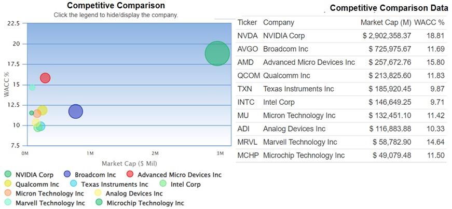Viewport: 452px width, 209px height.
Task: Click the large green NVIDIA bubble
Action: [x=217, y=53]
